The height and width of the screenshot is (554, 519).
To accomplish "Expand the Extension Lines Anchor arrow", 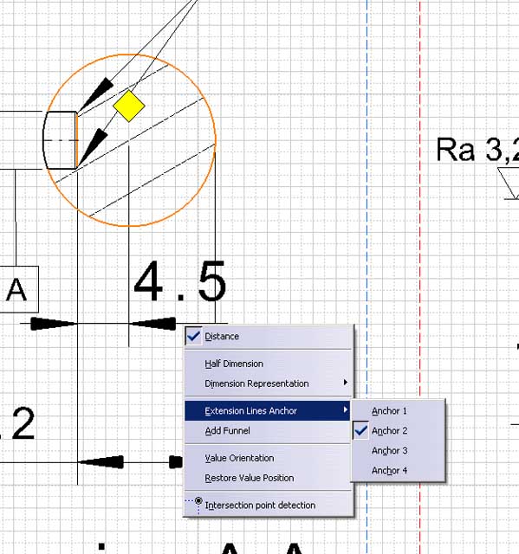I will pyautogui.click(x=346, y=409).
